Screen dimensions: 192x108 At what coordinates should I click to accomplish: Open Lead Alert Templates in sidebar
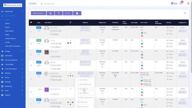(13, 46)
